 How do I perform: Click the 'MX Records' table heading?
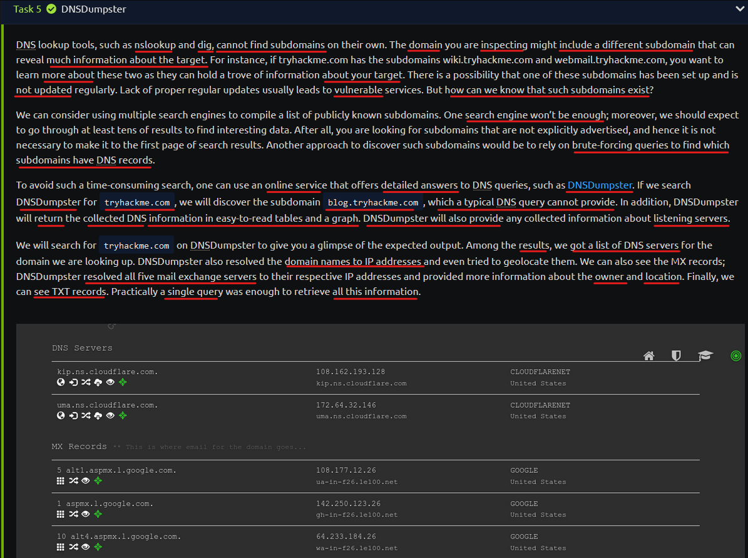(x=79, y=447)
